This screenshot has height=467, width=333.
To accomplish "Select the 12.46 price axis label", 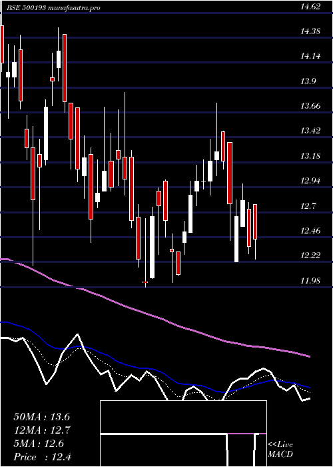I will tap(310, 231).
